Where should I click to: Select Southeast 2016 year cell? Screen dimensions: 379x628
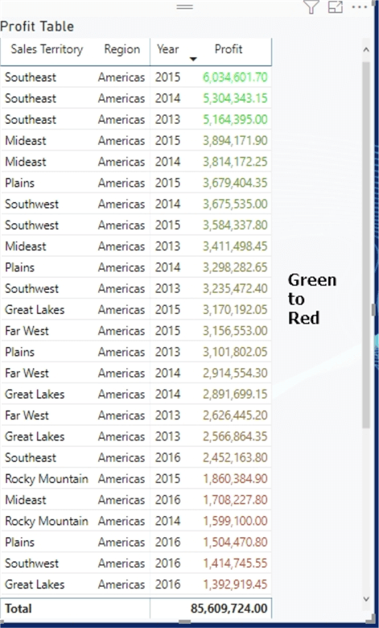tap(167, 457)
